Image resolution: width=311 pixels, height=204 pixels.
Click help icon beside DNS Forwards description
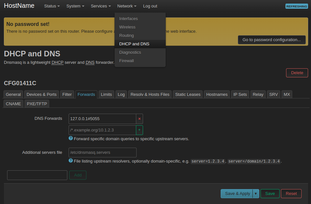[71, 138]
